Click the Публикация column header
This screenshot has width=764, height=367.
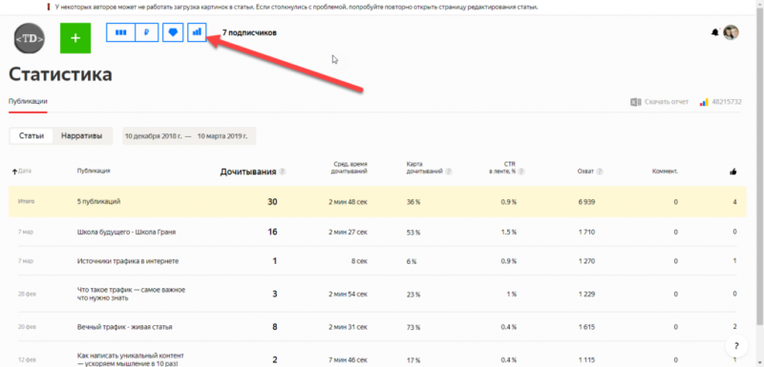(x=94, y=171)
